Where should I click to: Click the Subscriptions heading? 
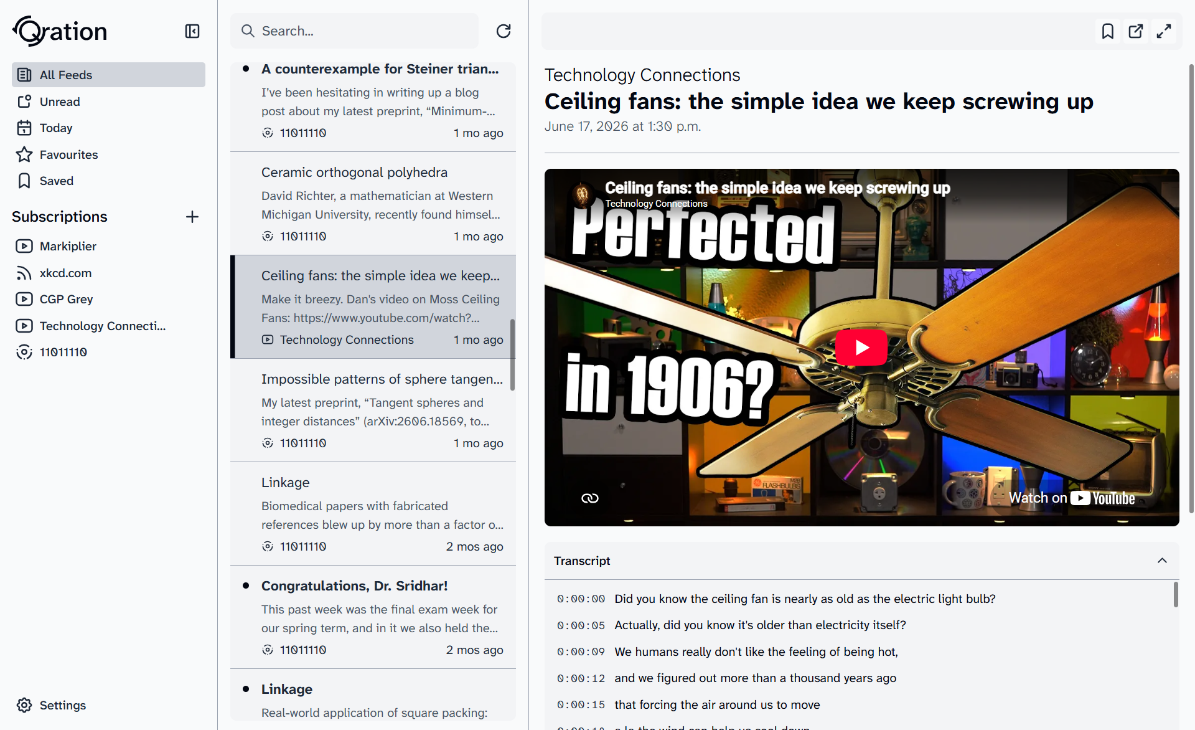tap(60, 217)
